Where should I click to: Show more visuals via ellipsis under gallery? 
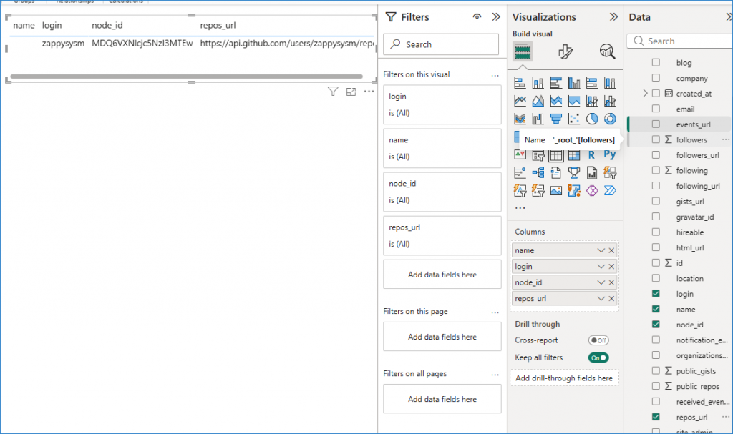[520, 208]
